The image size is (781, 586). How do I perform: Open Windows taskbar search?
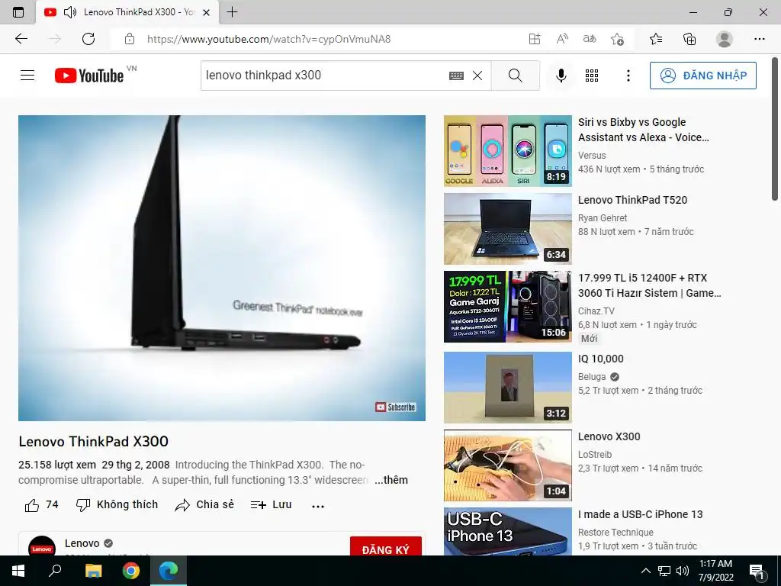[55, 571]
